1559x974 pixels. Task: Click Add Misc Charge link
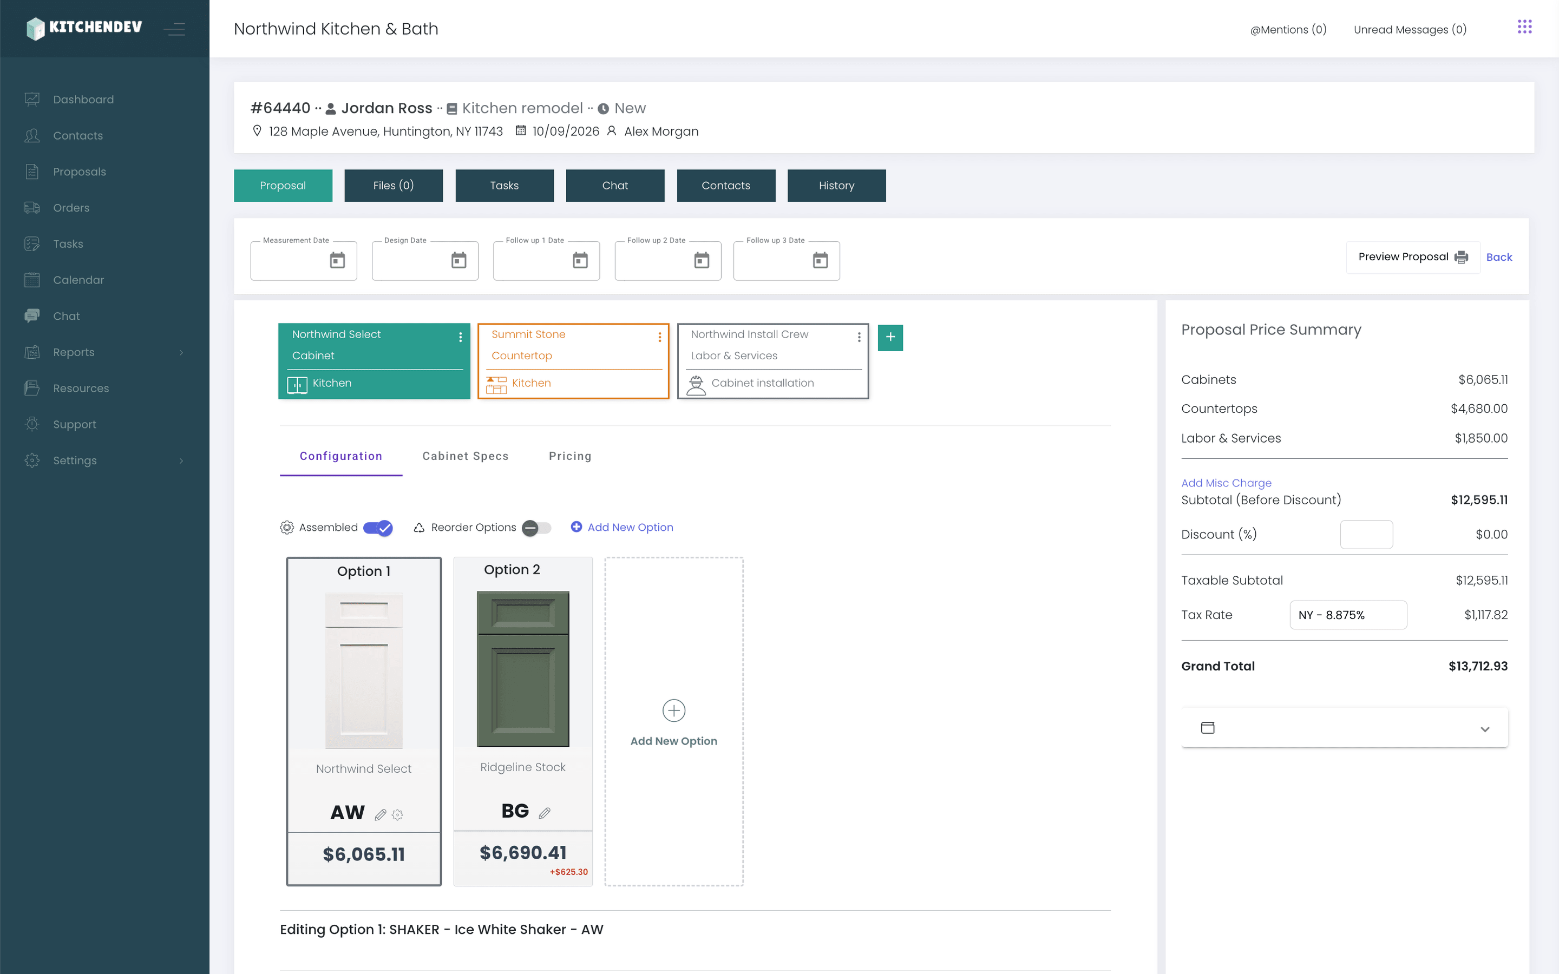click(x=1226, y=483)
